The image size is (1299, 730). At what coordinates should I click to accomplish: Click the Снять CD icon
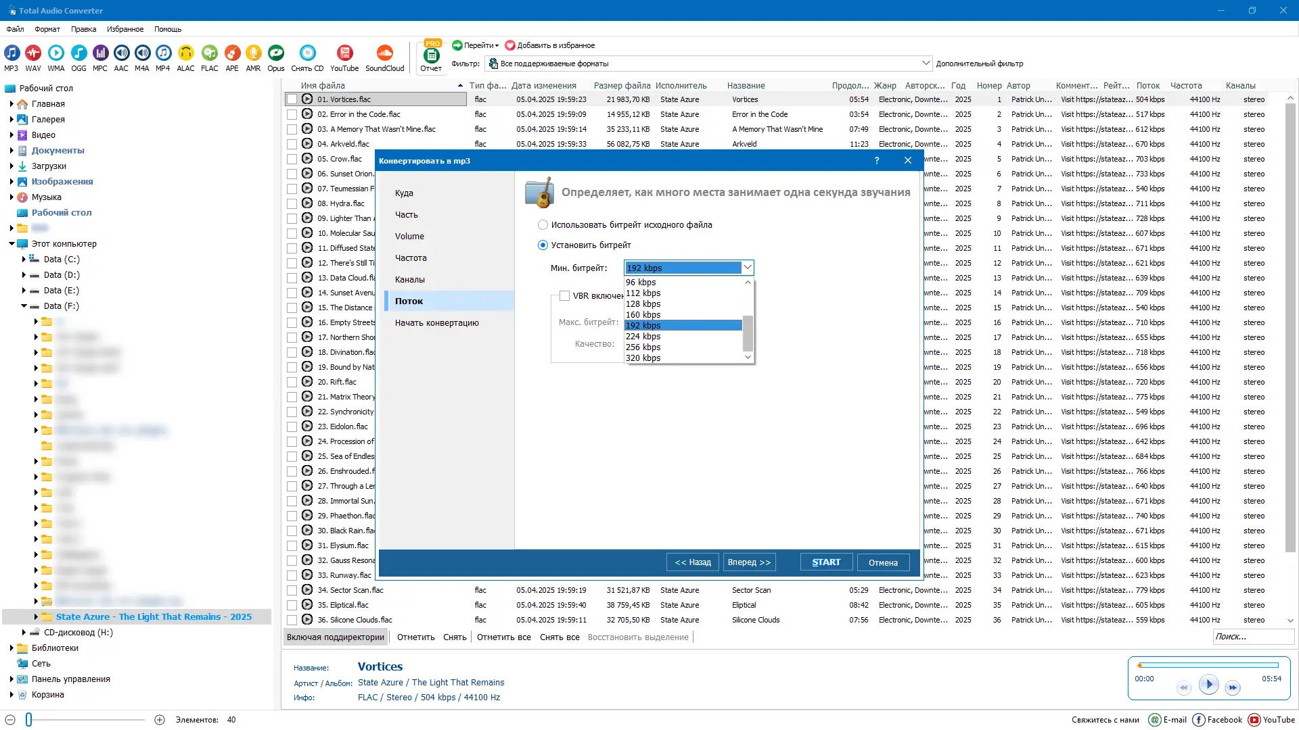pos(307,54)
